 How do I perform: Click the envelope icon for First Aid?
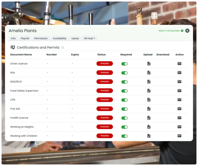179,109
